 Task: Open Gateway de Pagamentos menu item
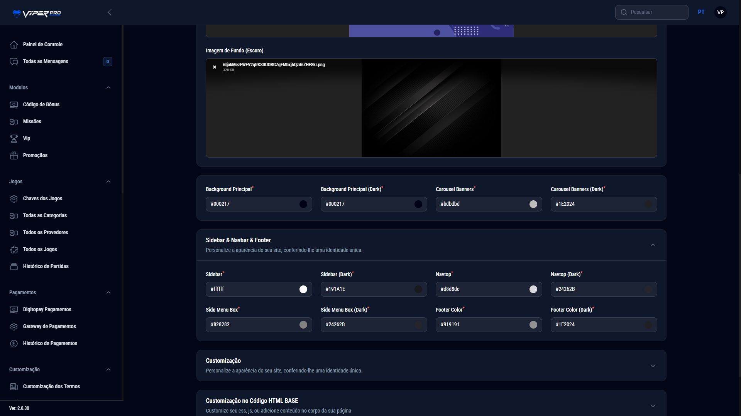(x=49, y=327)
